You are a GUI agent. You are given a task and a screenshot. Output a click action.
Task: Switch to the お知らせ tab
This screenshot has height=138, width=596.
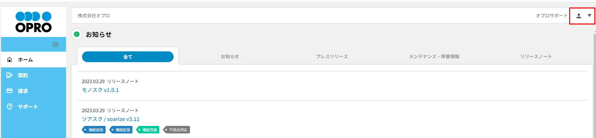(230, 57)
